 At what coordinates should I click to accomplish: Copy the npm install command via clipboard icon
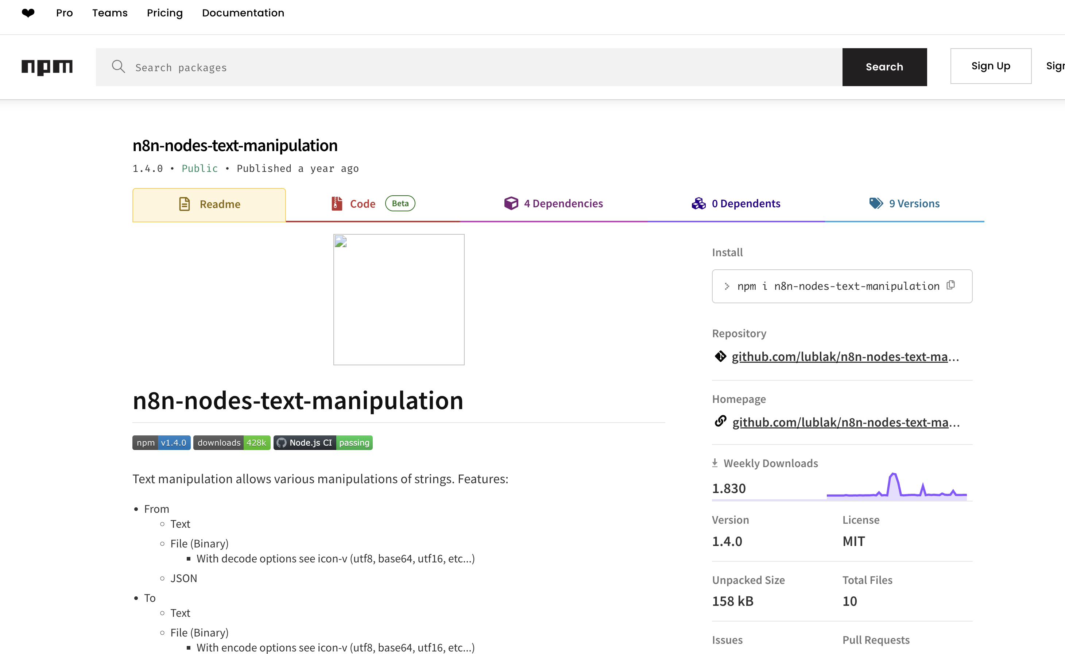(950, 285)
